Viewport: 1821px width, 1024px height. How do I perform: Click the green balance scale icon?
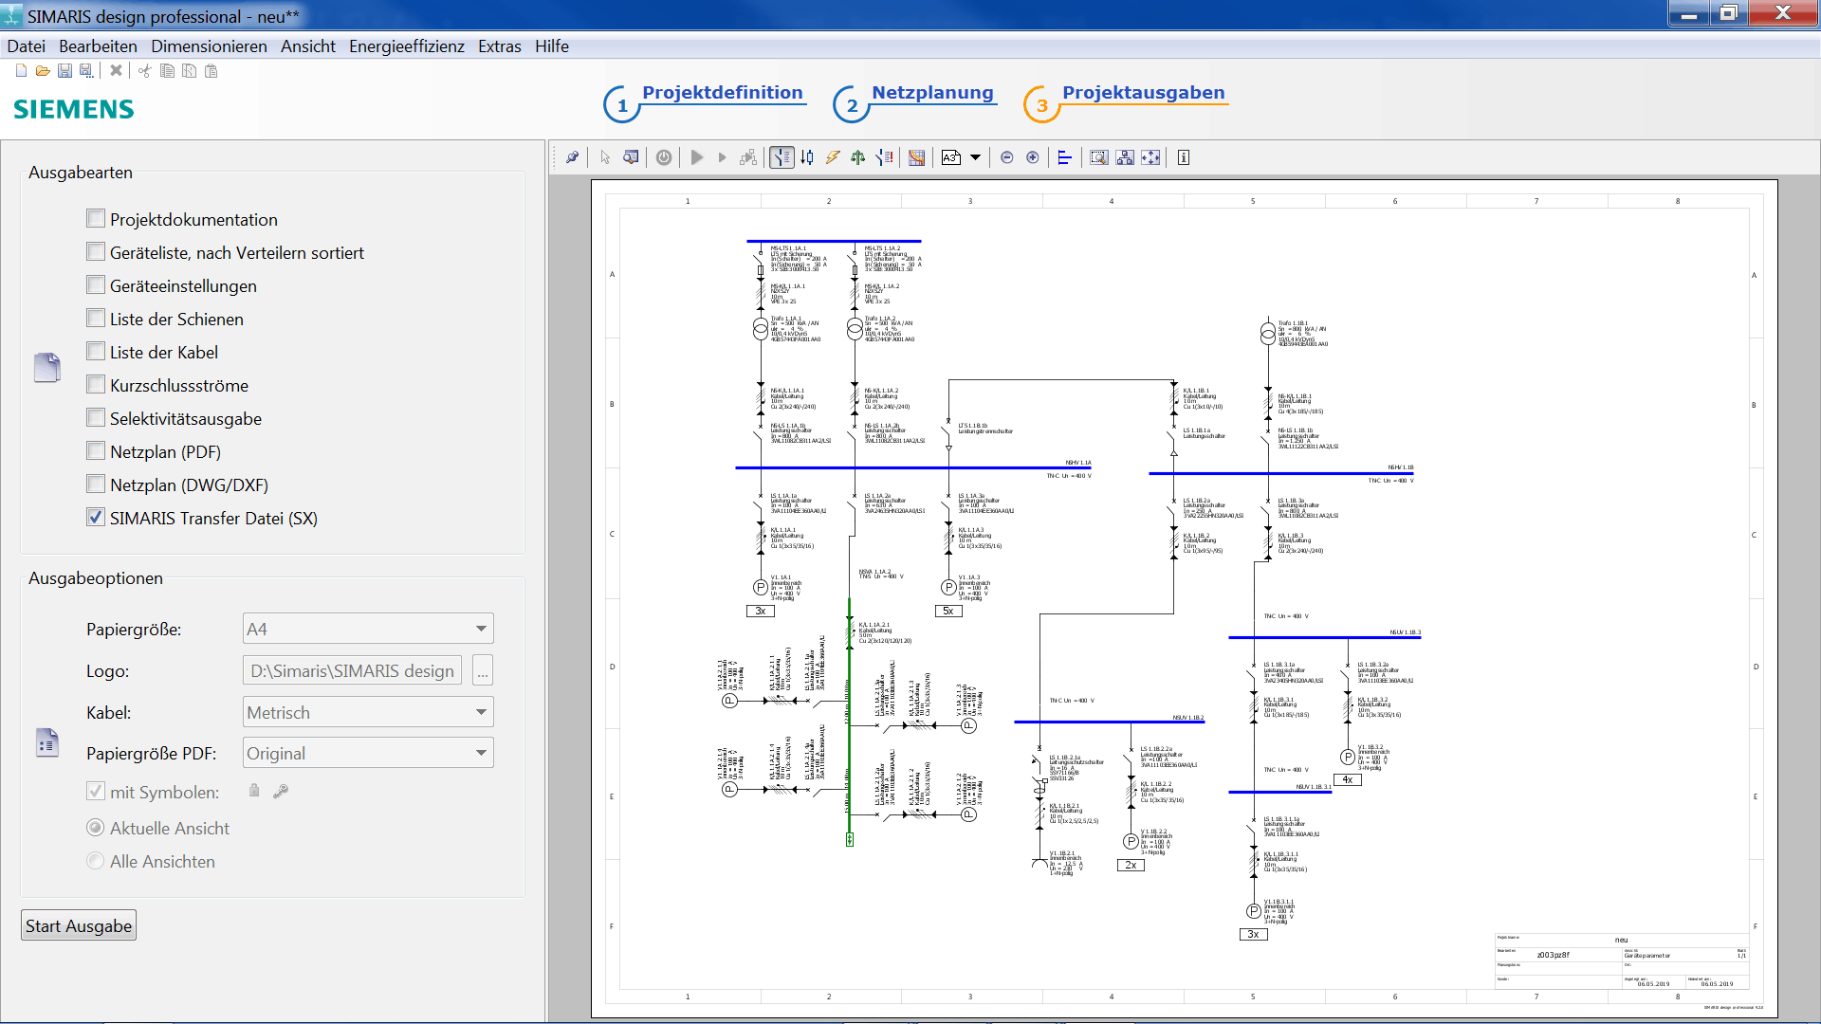(857, 157)
